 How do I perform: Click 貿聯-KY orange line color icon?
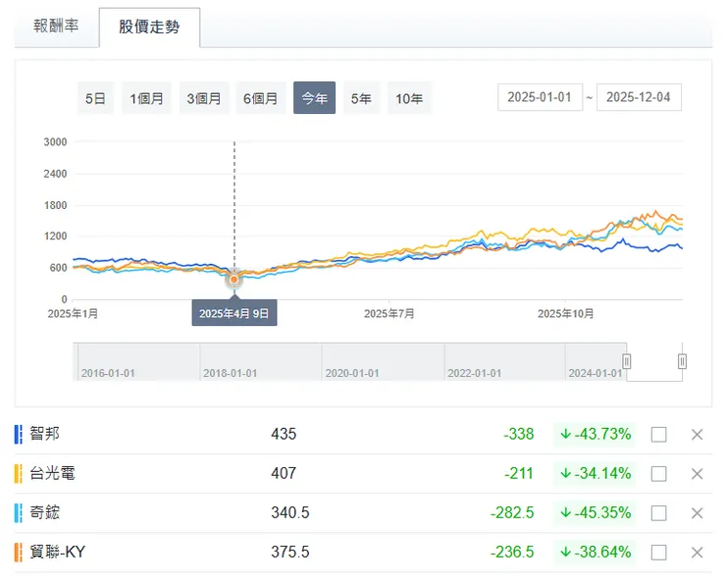pos(19,552)
